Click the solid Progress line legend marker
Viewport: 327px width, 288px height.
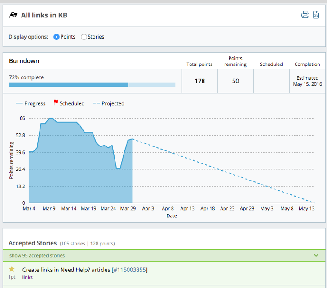point(19,103)
